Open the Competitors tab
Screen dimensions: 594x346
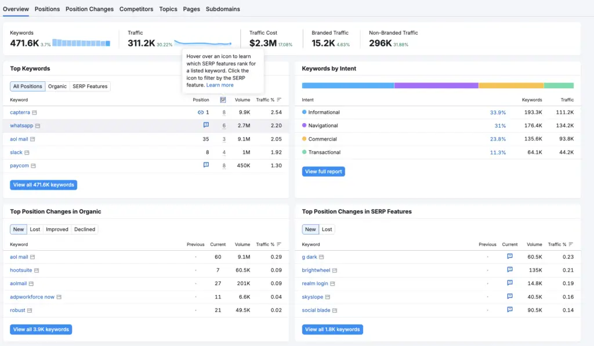[136, 9]
